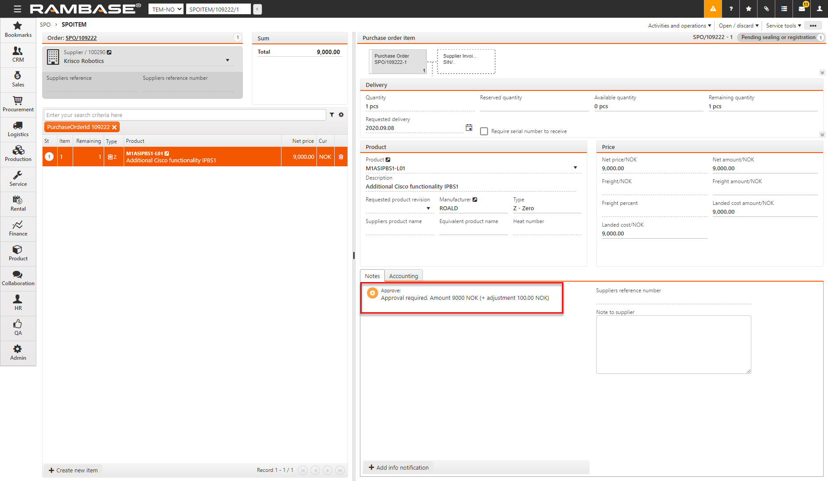
Task: Delete item row using trash icon
Action: (341, 157)
